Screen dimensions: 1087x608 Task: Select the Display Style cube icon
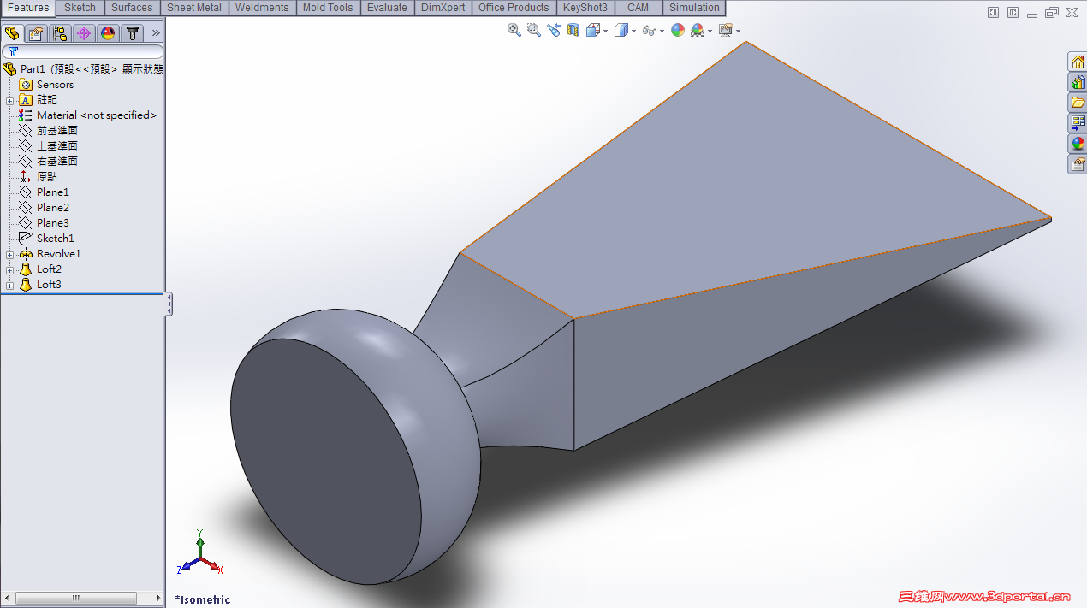(621, 30)
